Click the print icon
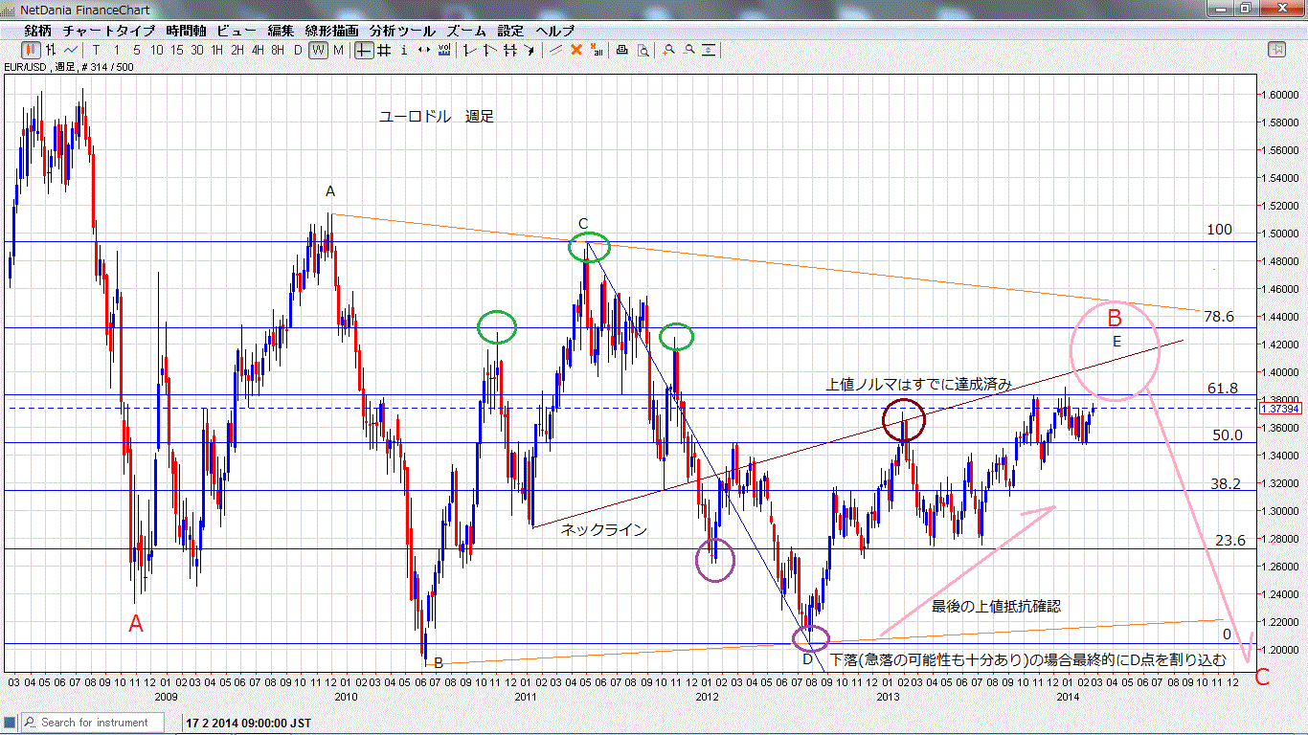The image size is (1308, 735). [621, 50]
